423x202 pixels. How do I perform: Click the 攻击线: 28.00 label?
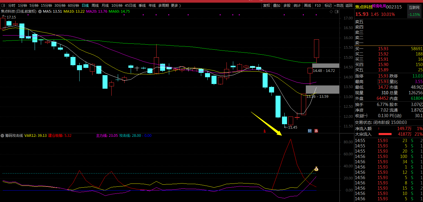(130, 136)
